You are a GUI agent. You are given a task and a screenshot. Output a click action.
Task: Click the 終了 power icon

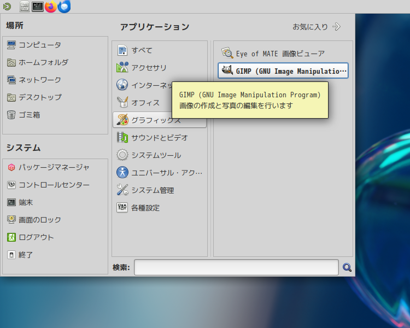11,255
